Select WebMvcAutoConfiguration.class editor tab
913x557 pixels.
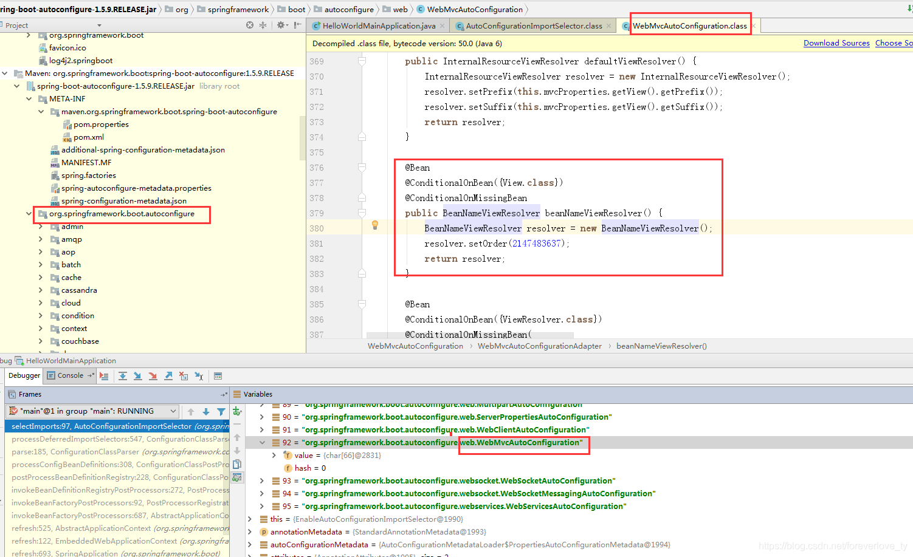point(689,26)
